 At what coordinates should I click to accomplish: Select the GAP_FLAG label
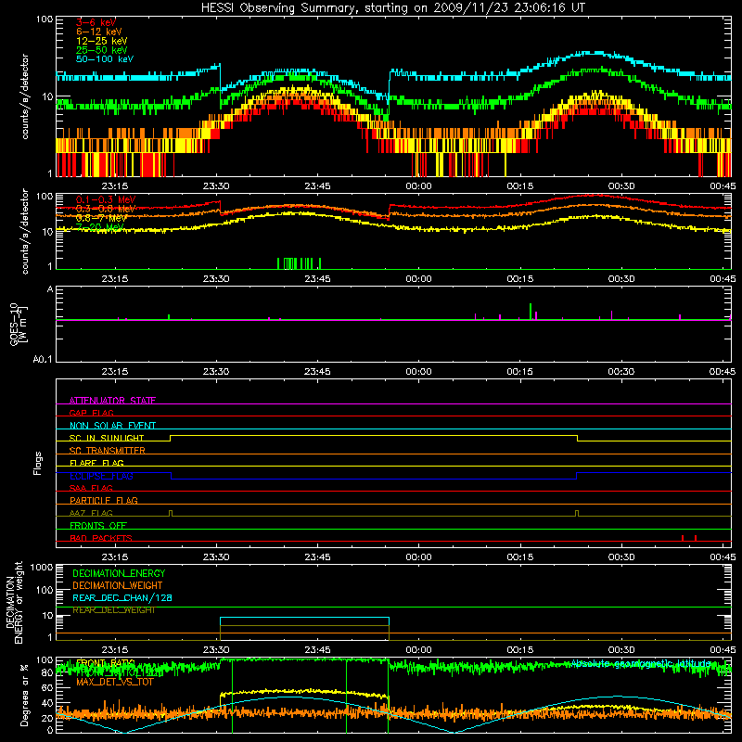coord(91,413)
